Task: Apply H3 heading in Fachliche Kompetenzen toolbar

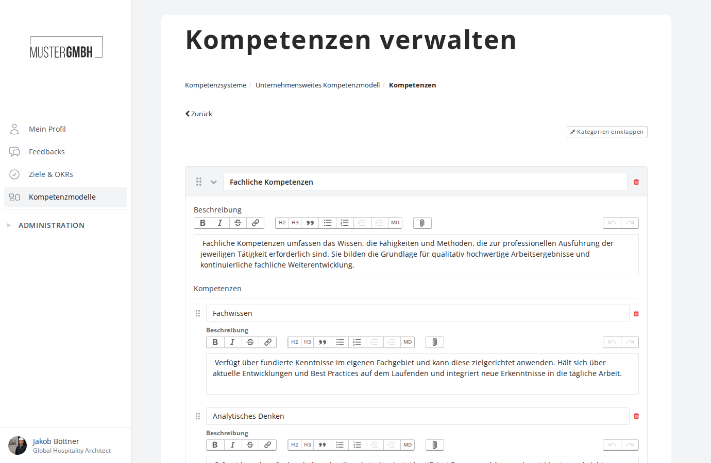Action: [295, 223]
